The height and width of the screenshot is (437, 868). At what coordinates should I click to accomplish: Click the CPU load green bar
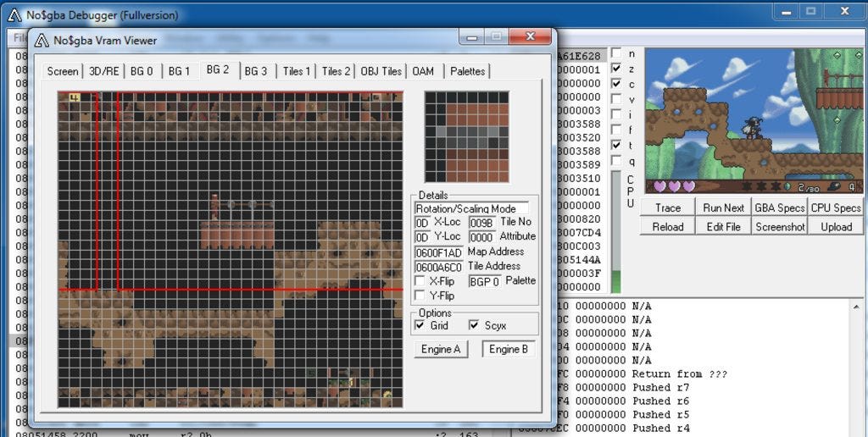615,281
